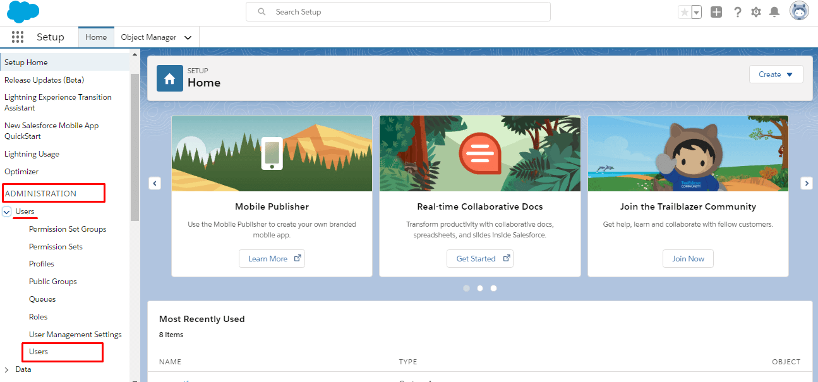This screenshot has width=818, height=382.
Task: Click Join Now on Trailblazer Community card
Action: click(x=688, y=259)
